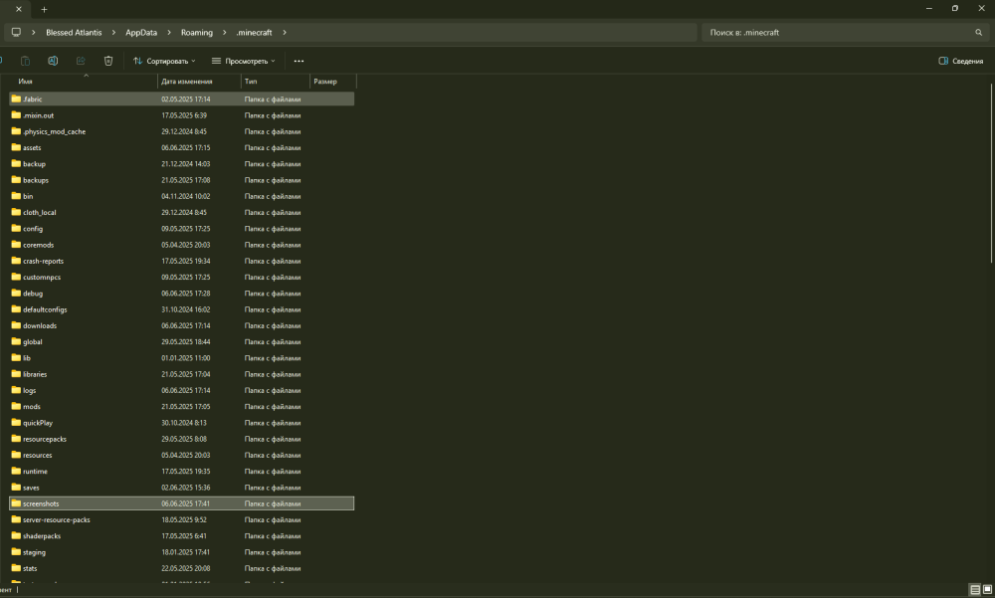Image resolution: width=995 pixels, height=598 pixels.
Task: Select the crash-reports folder
Action: click(181, 261)
